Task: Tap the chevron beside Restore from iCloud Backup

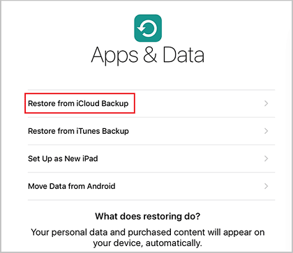Action: tap(266, 103)
